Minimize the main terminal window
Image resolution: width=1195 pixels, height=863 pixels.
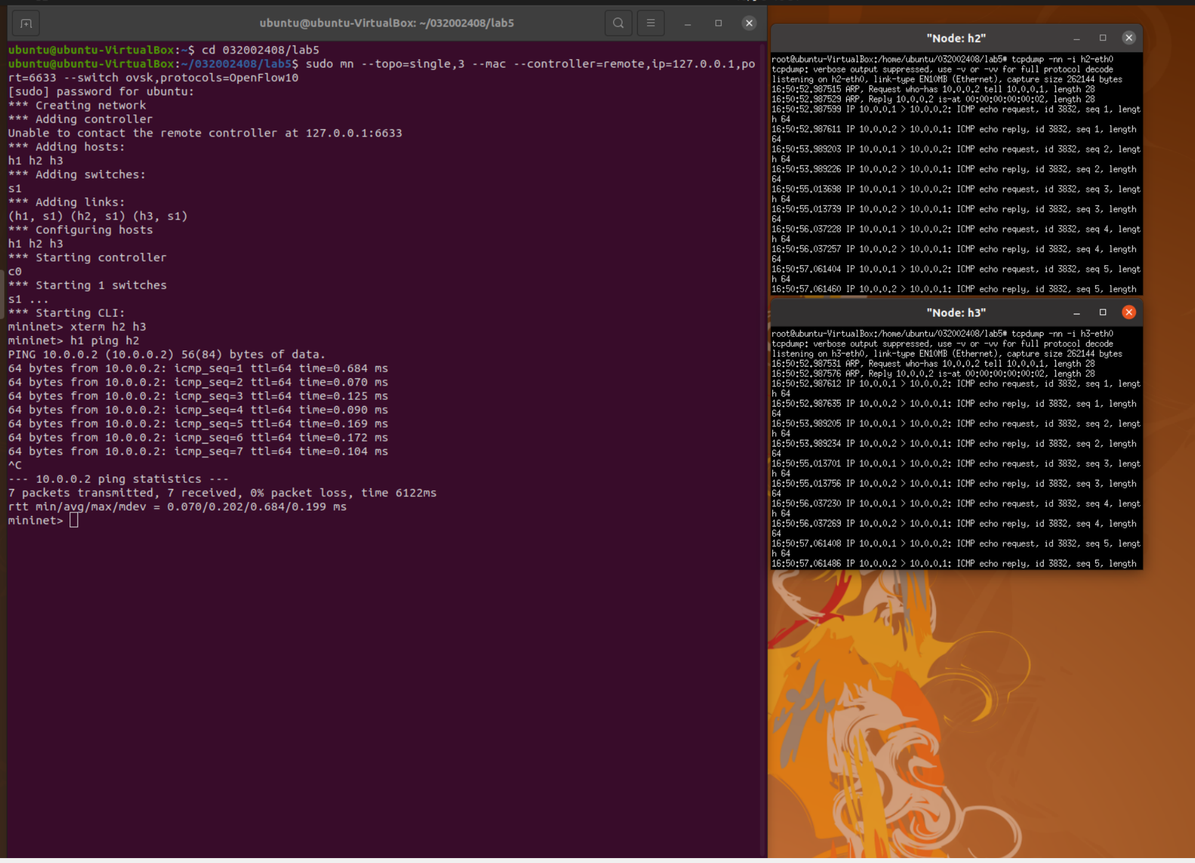pos(688,23)
